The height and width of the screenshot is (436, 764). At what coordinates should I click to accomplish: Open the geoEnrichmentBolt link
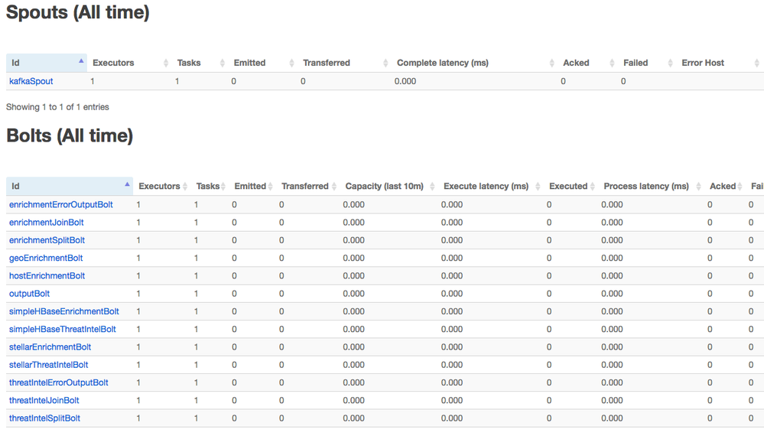[46, 259]
